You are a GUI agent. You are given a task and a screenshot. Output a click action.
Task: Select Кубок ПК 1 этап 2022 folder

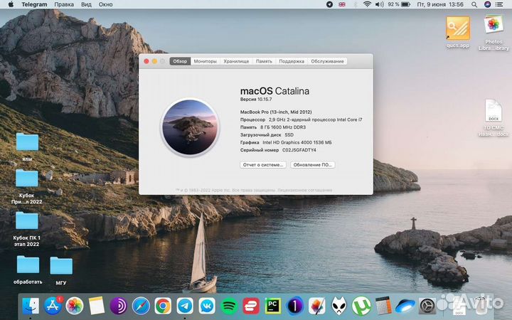[27, 229]
